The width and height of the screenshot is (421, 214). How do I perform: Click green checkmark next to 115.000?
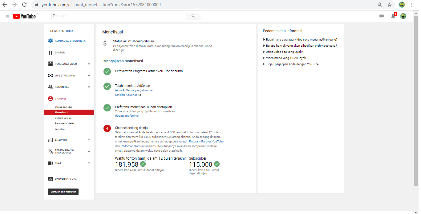pos(217,164)
